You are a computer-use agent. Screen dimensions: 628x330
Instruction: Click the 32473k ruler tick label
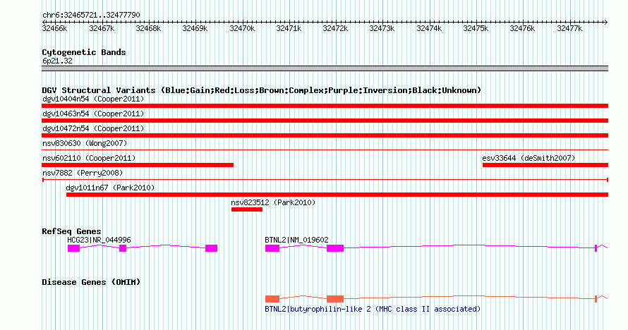382,29
